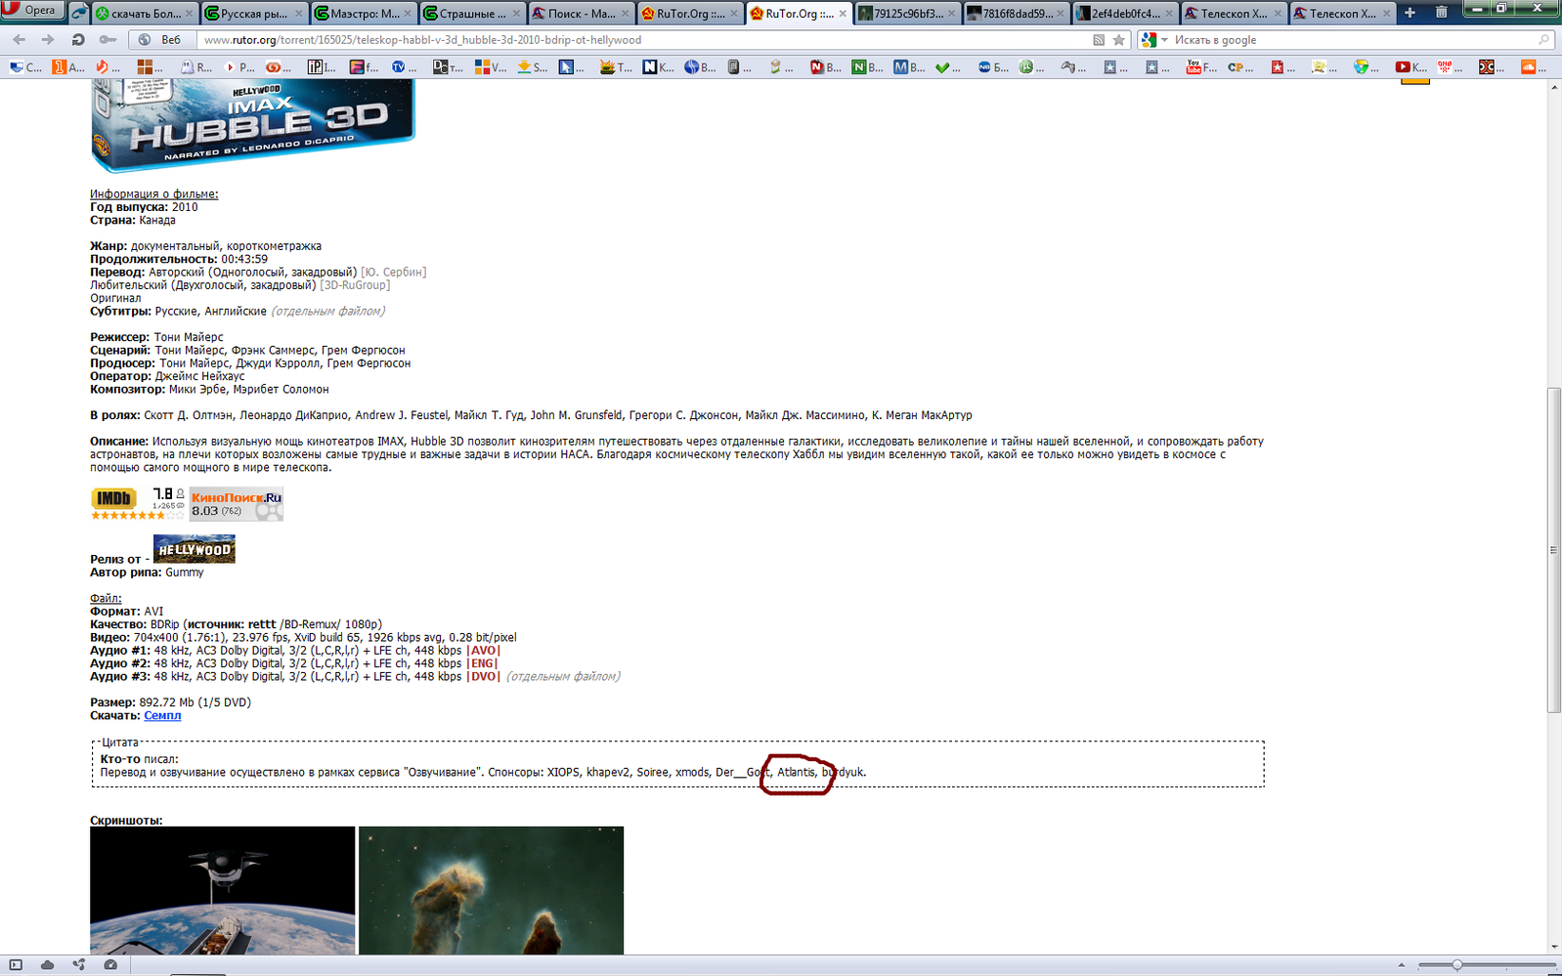Bookmark the page with the star icon
This screenshot has width=1562, height=976.
(1119, 40)
